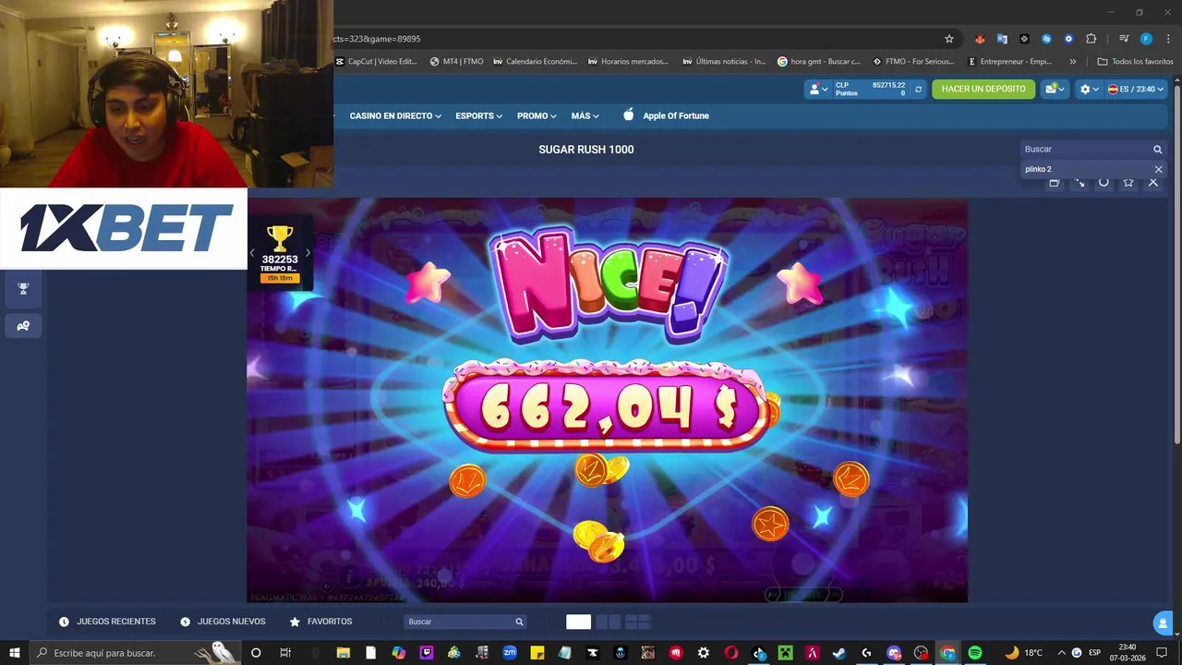Screen dimensions: 1182x665
Task: Open File Explorer from the taskbar
Action: (343, 653)
